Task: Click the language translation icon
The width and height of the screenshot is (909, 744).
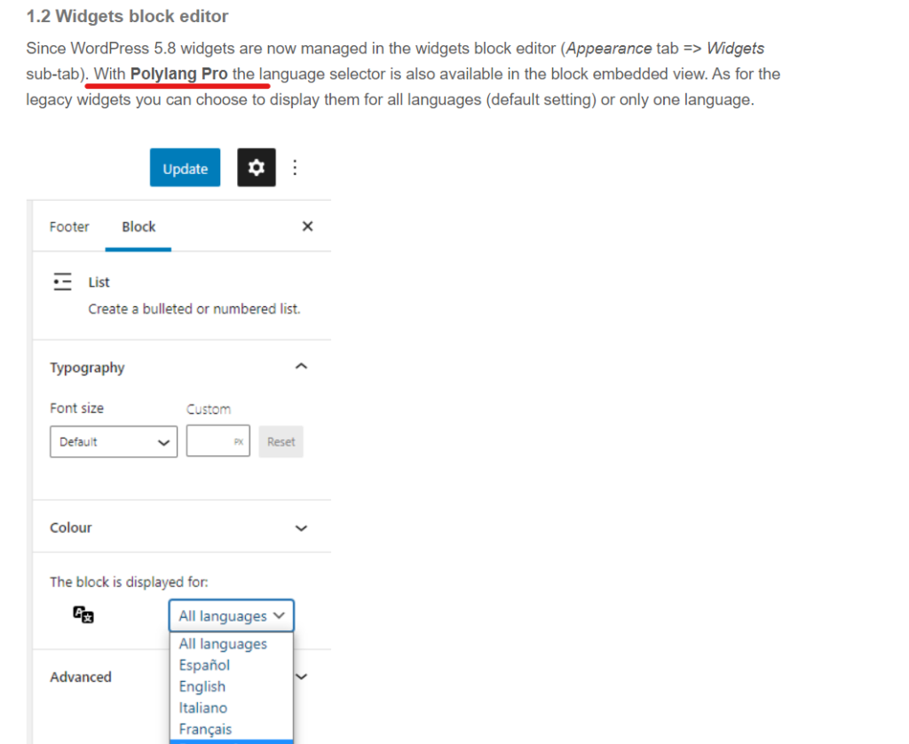Action: (83, 614)
